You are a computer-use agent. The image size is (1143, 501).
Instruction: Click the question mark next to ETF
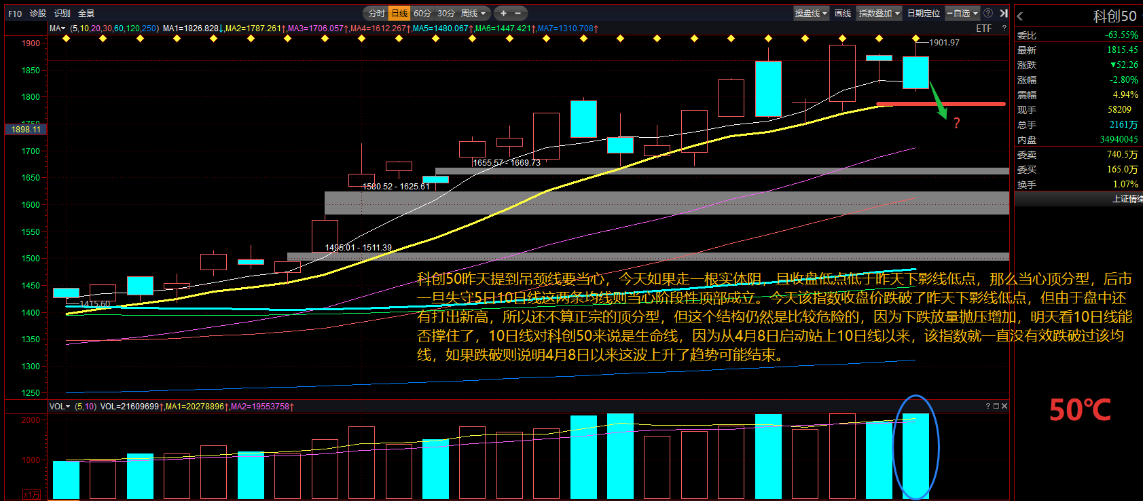[1004, 29]
